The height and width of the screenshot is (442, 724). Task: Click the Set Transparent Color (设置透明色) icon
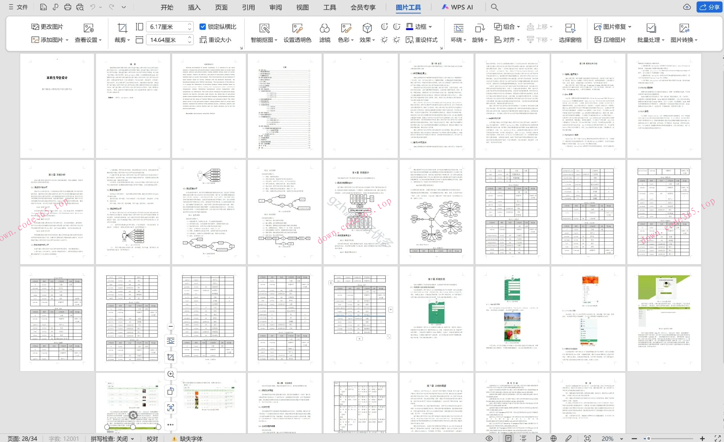[297, 28]
